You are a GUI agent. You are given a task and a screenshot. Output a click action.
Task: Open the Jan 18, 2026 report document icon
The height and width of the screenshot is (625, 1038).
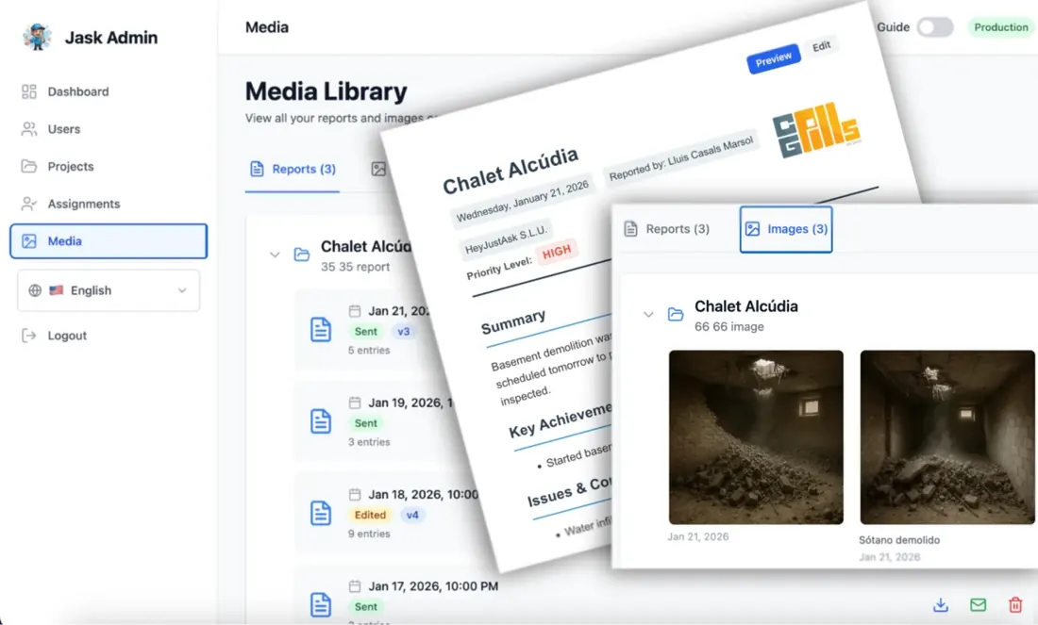(x=321, y=513)
